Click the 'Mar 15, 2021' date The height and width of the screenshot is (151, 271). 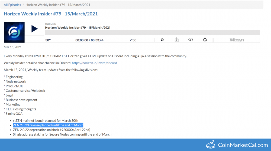click(x=13, y=47)
